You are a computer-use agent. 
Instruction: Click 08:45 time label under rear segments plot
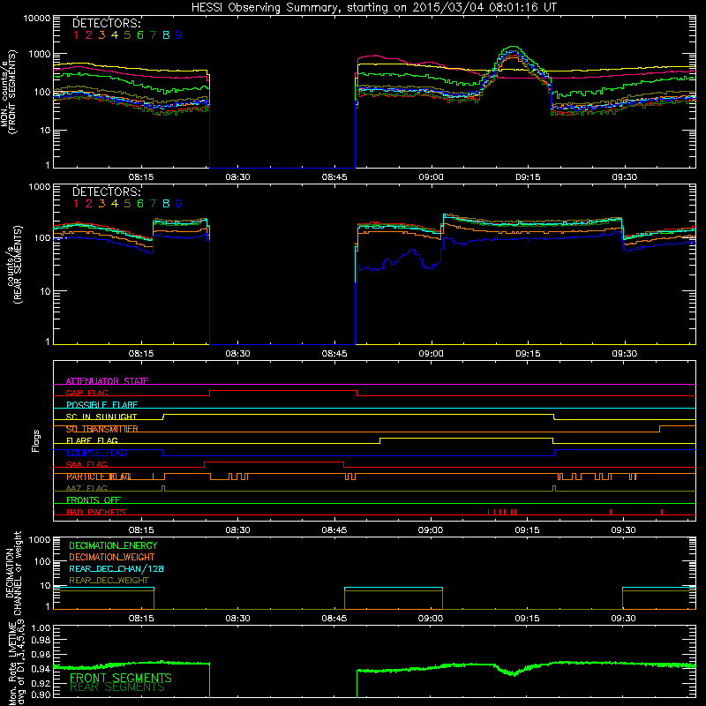pos(334,354)
